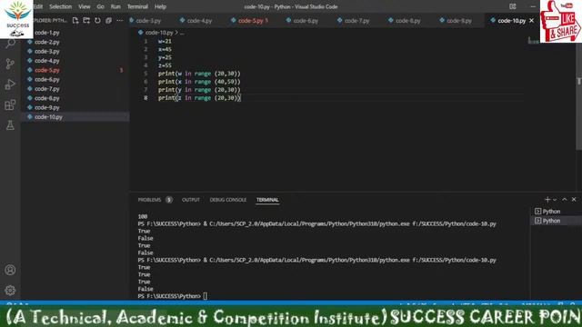This screenshot has height=327, width=582.
Task: Open the Accounts menu icon
Action: pyautogui.click(x=10, y=270)
